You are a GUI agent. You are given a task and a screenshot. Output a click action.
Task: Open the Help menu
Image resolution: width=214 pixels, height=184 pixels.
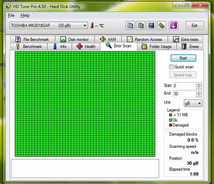(25, 15)
